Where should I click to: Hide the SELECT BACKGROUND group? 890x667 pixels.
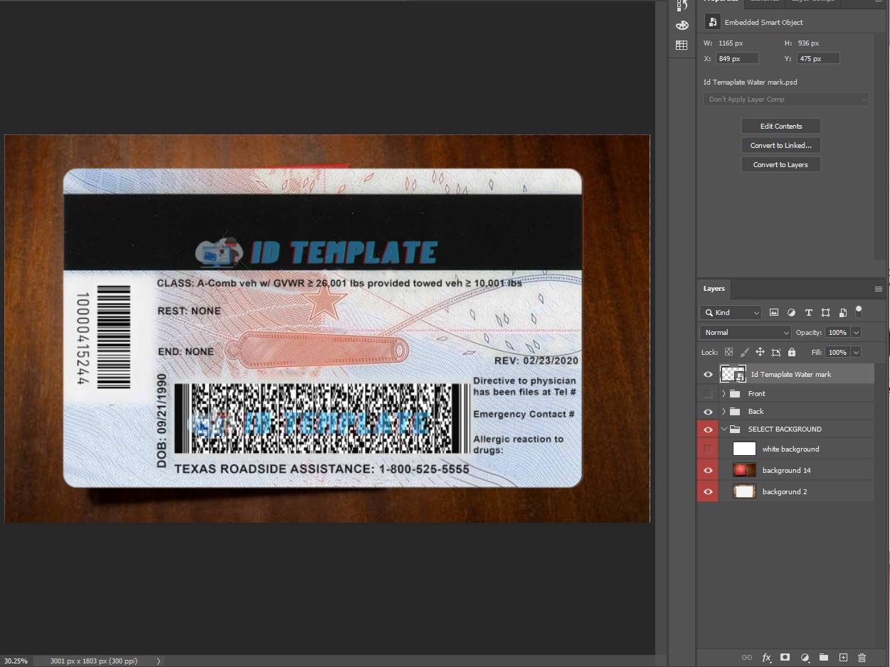click(708, 429)
